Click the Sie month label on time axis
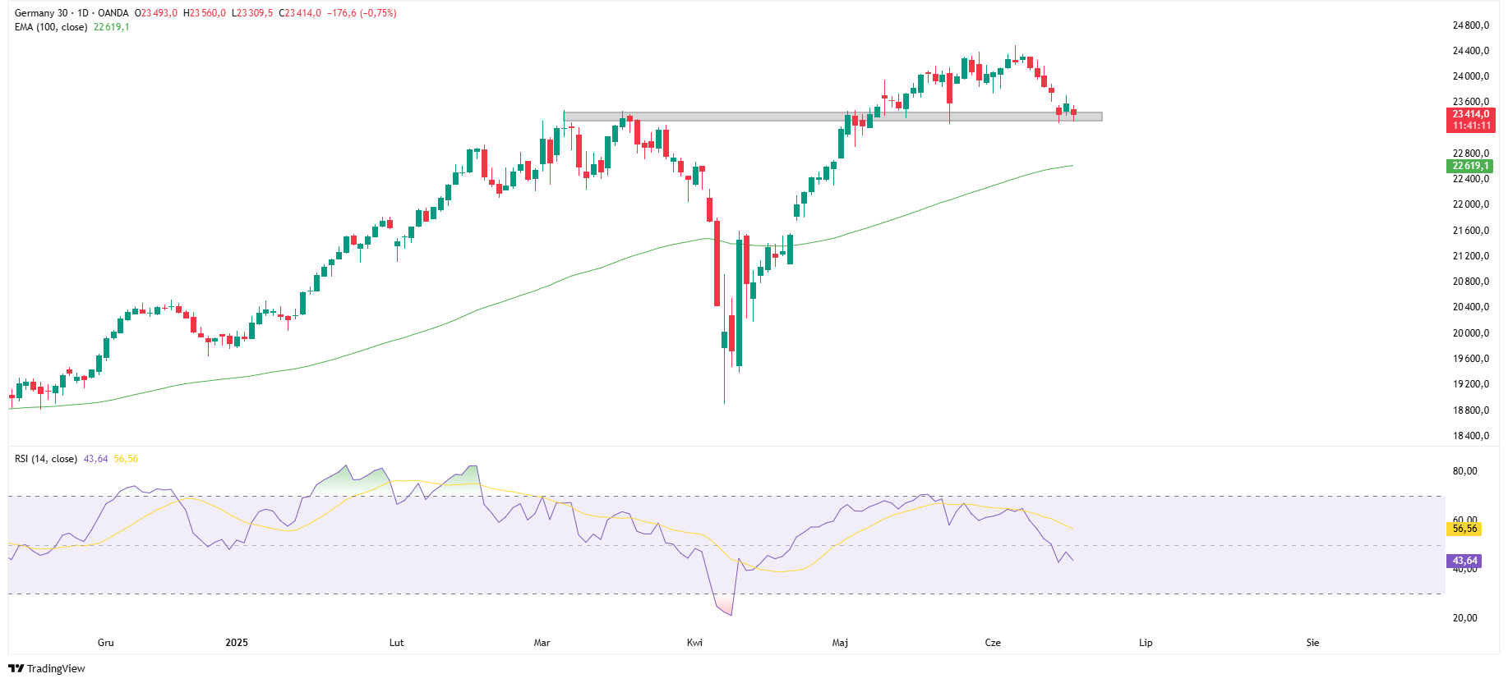Viewport: 1508px width, 683px height. (1312, 643)
